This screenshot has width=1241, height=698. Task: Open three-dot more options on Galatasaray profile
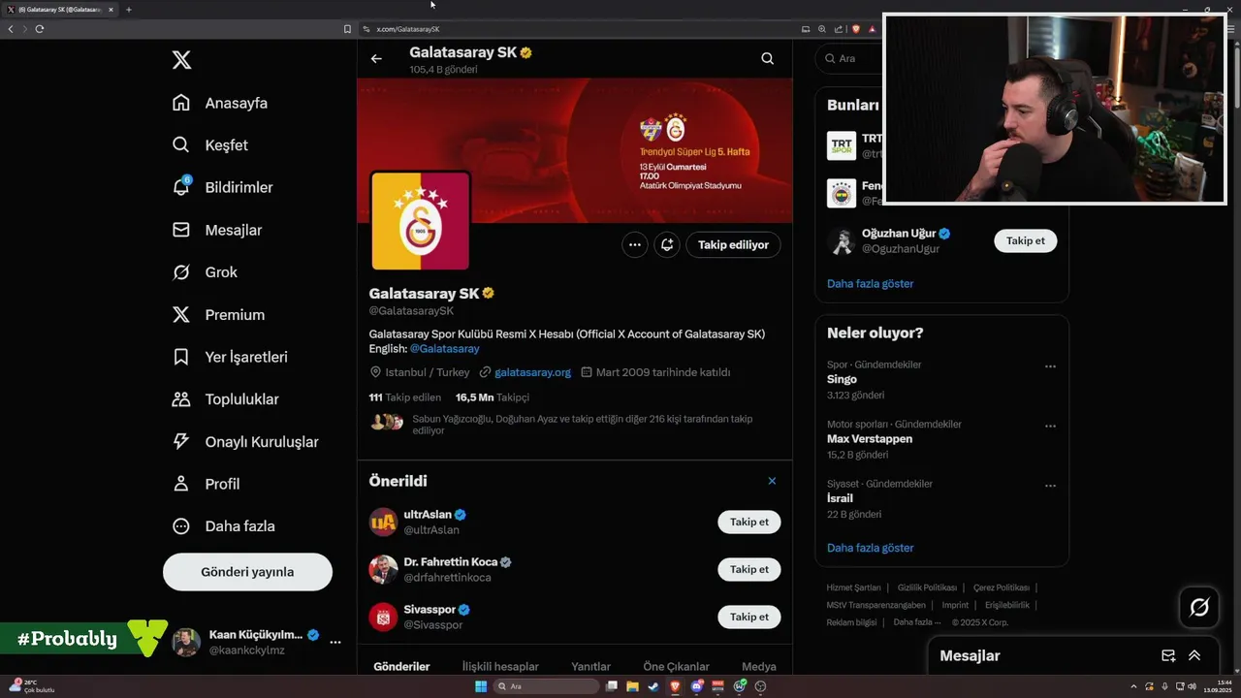point(634,245)
